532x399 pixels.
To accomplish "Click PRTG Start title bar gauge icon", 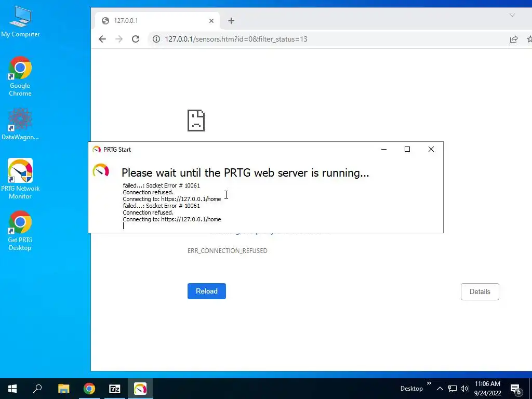I will pyautogui.click(x=97, y=149).
